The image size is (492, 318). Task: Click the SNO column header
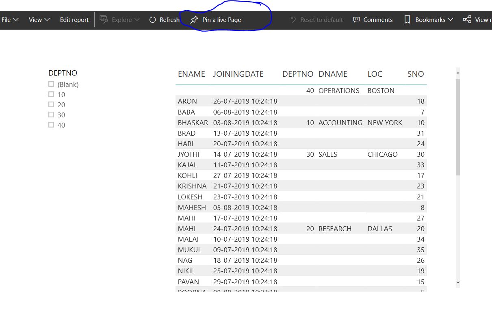[x=416, y=74]
